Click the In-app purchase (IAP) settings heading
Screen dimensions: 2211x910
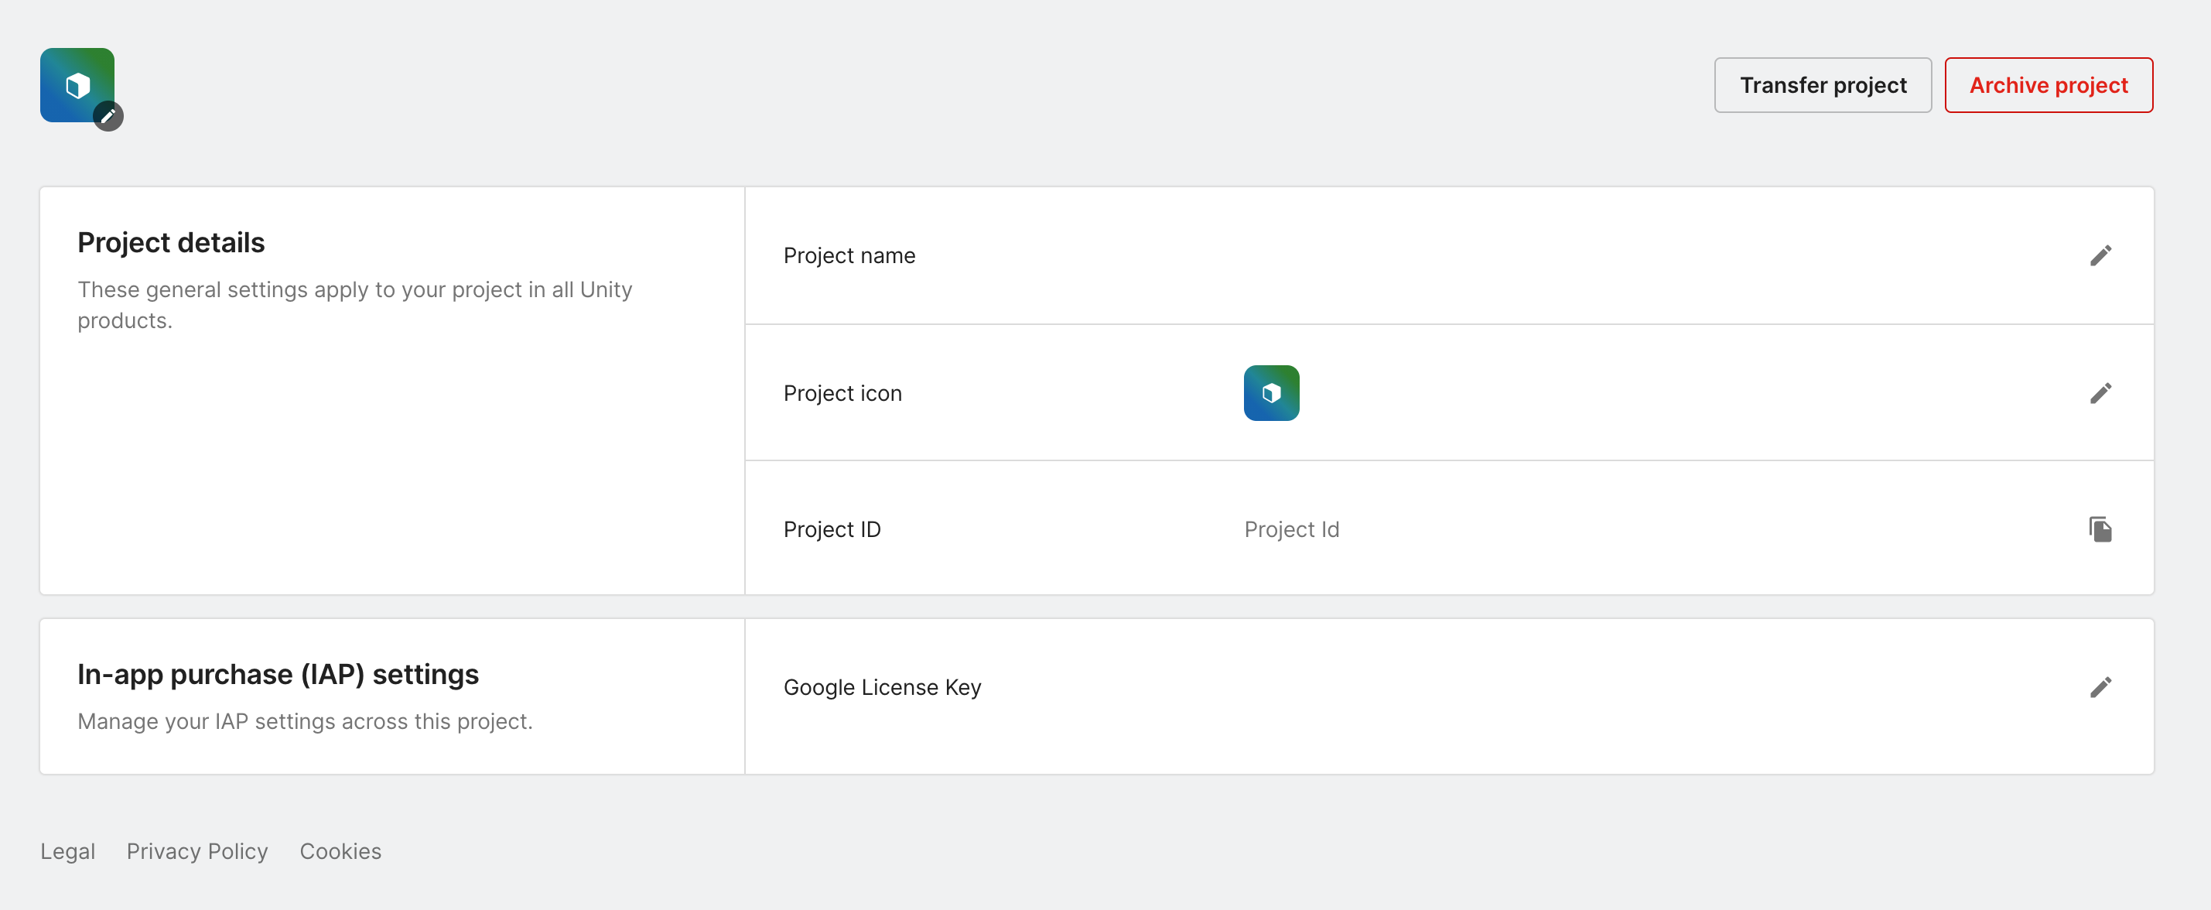click(x=278, y=674)
